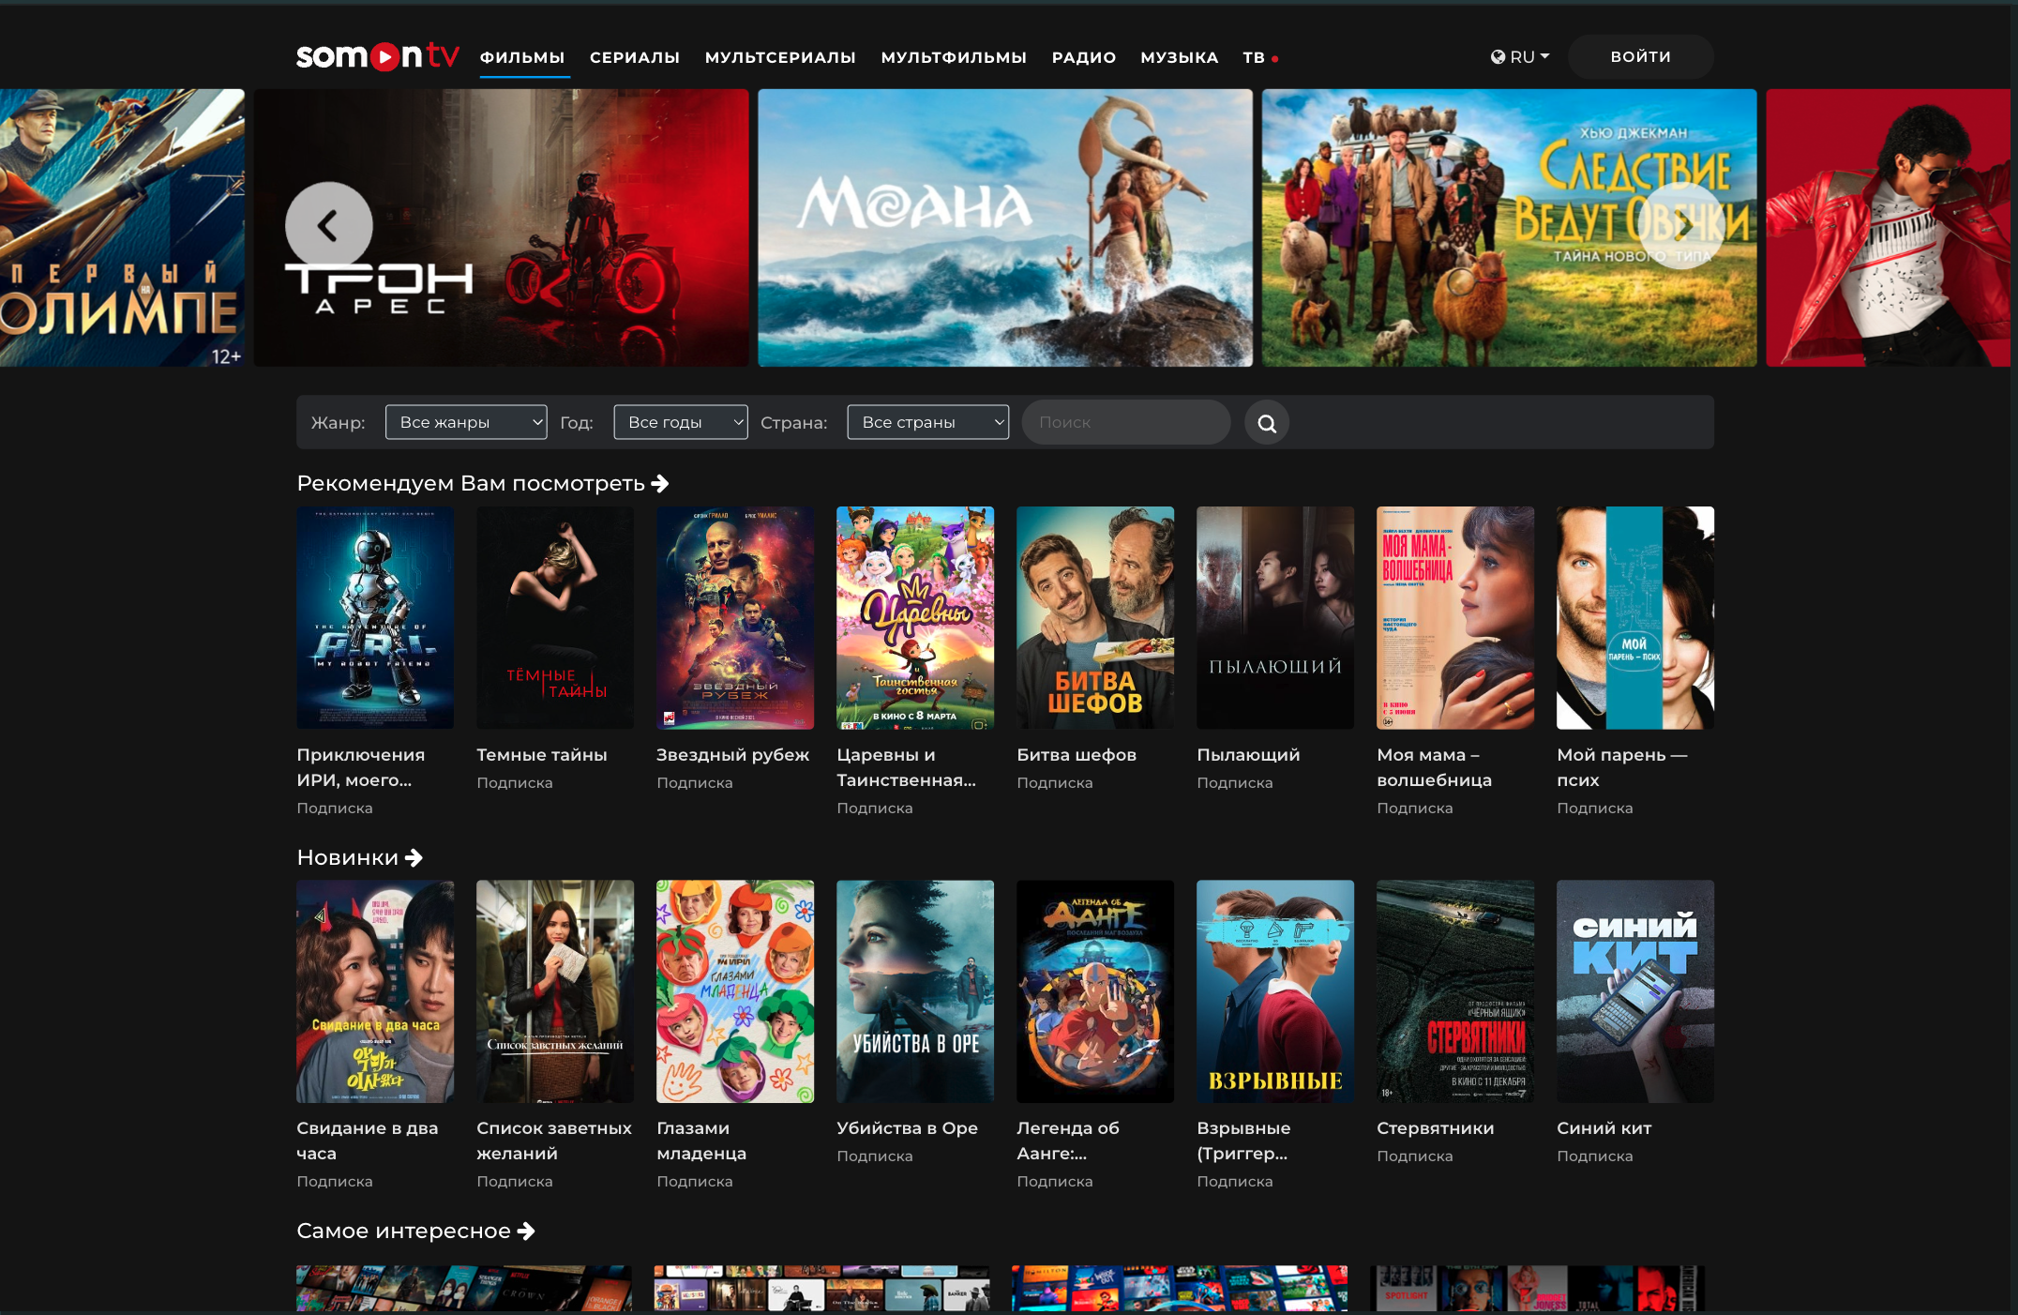
Task: Open the 'Битва шефов' title link
Action: tap(1077, 755)
